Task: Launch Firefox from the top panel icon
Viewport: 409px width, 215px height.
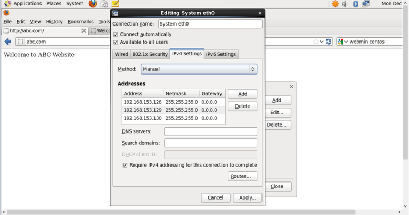Action: coord(93,4)
